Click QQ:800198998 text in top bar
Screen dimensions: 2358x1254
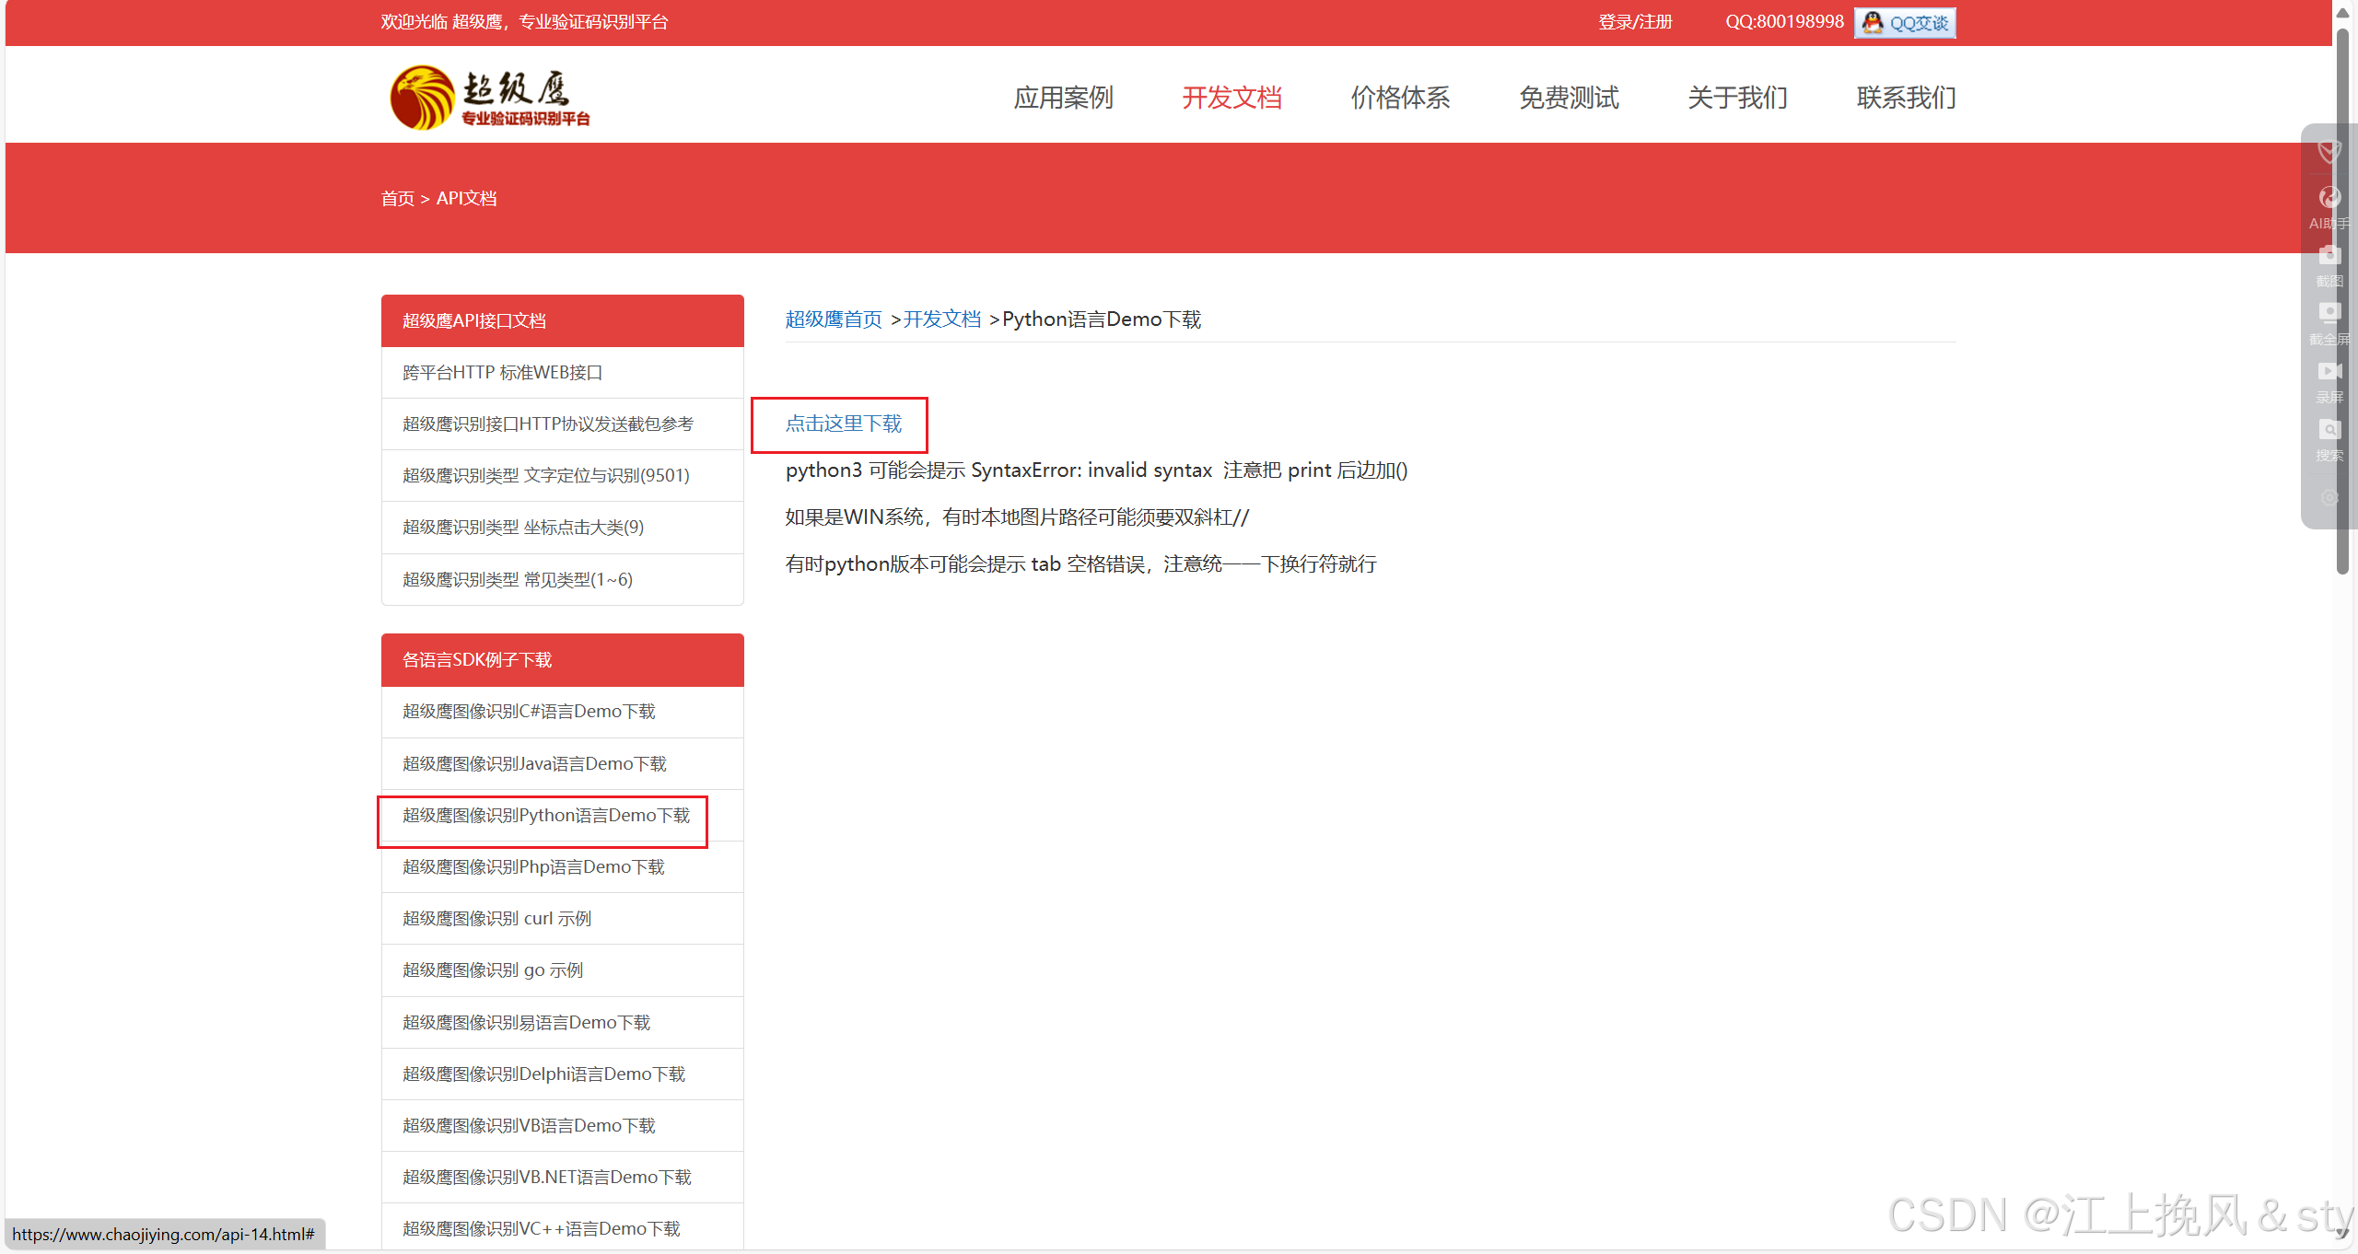(x=1784, y=21)
